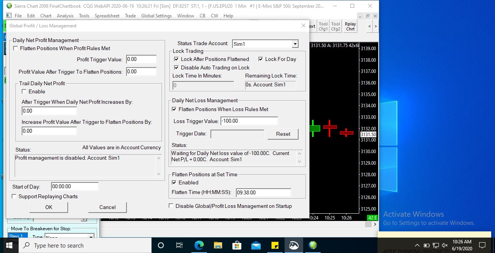495x253 pixels.
Task: Minimize the inner chart window
Action: click(360, 16)
